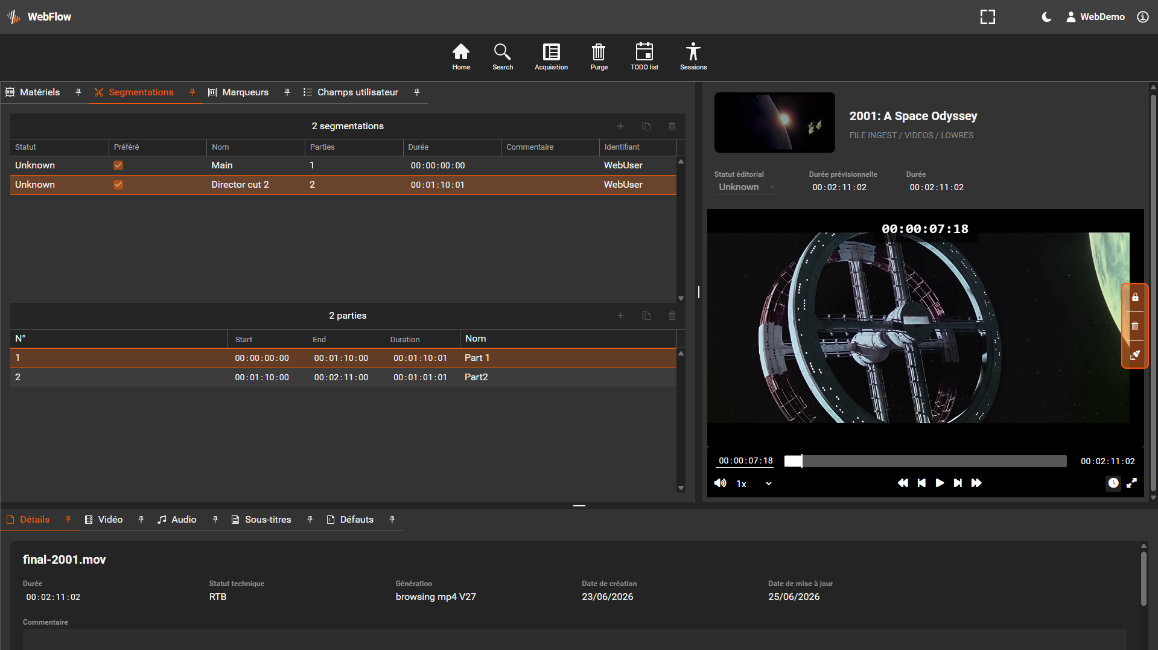The image size is (1158, 650).
Task: Pin the Audio tab
Action: [x=215, y=520]
